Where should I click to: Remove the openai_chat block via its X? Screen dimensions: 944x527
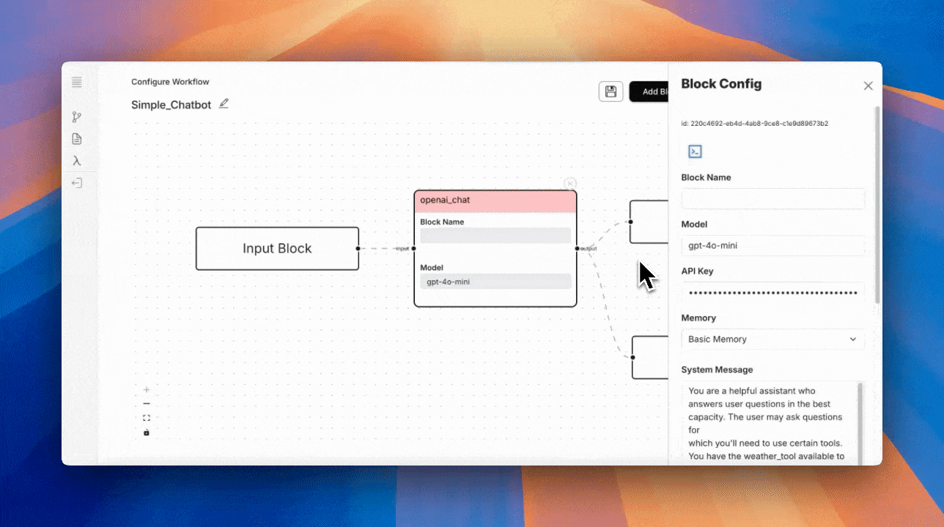click(570, 184)
